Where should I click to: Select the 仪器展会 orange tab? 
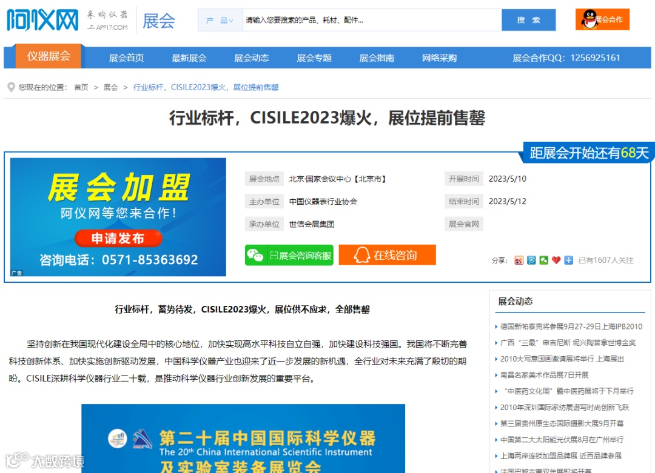click(x=49, y=56)
